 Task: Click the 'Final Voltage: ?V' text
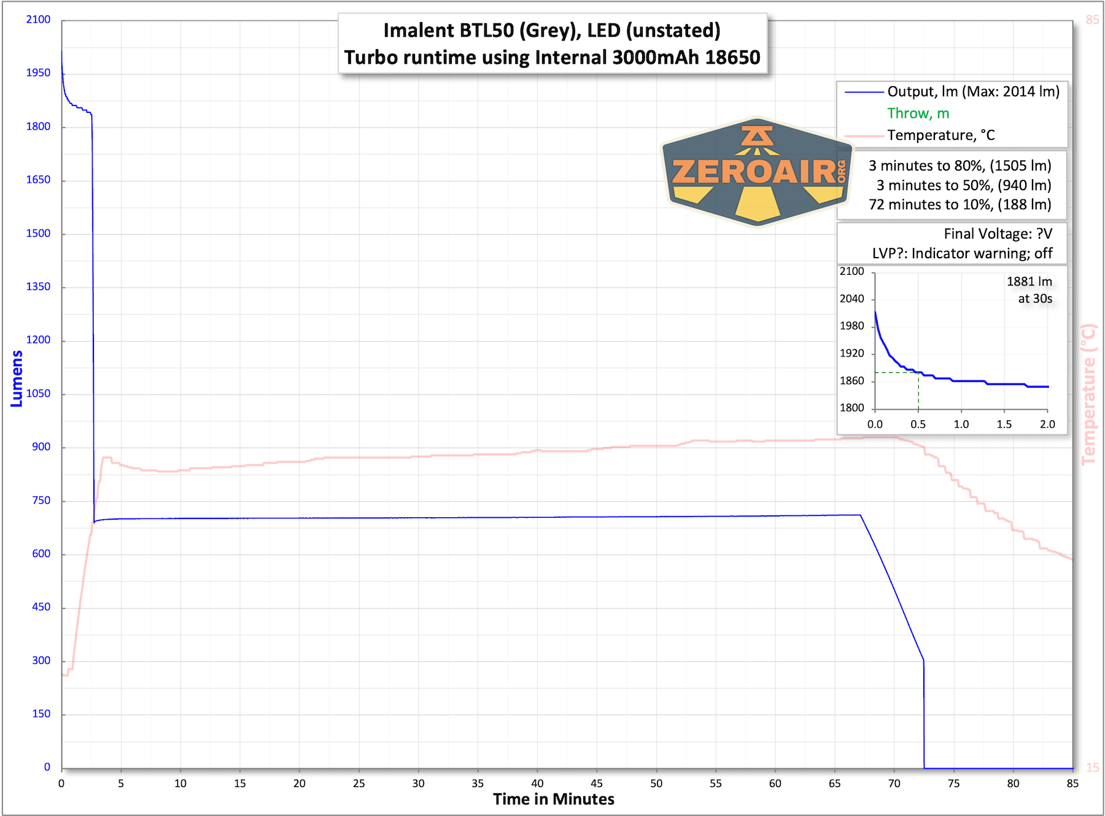pyautogui.click(x=998, y=234)
